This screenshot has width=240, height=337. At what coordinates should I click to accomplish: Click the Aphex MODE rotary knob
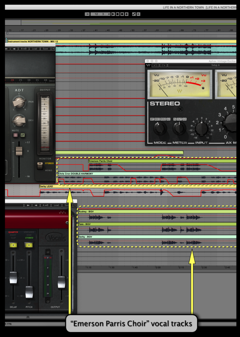click(160, 129)
